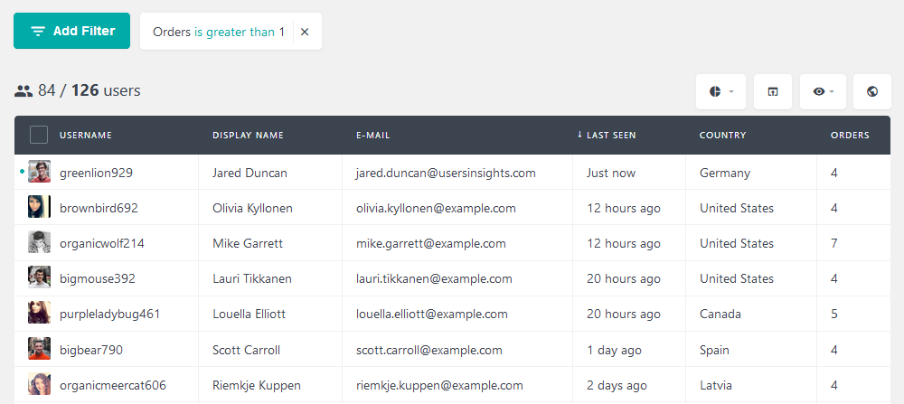
Task: Open username bigbear790
Action: coord(91,350)
